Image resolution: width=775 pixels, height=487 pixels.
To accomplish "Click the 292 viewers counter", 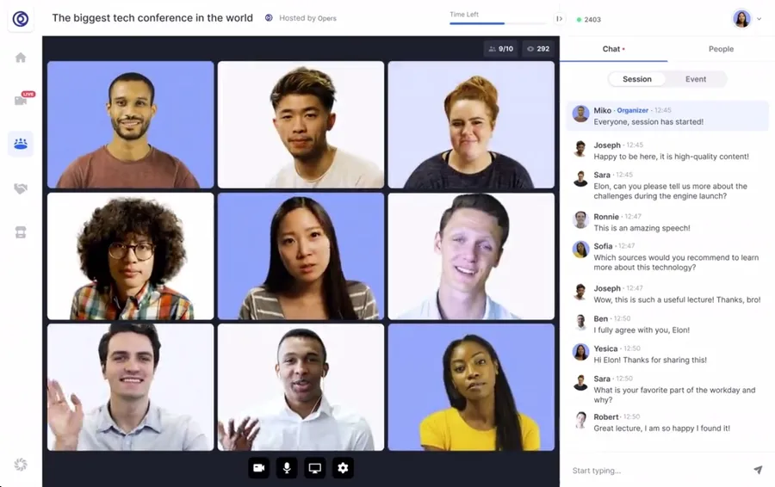I will [x=538, y=49].
